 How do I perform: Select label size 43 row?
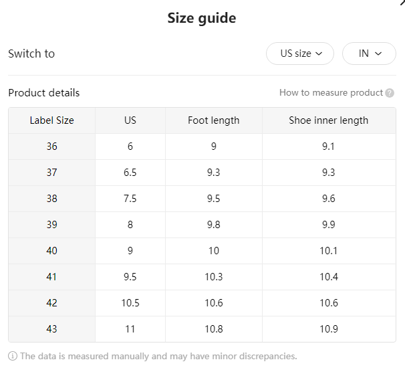tap(202, 329)
